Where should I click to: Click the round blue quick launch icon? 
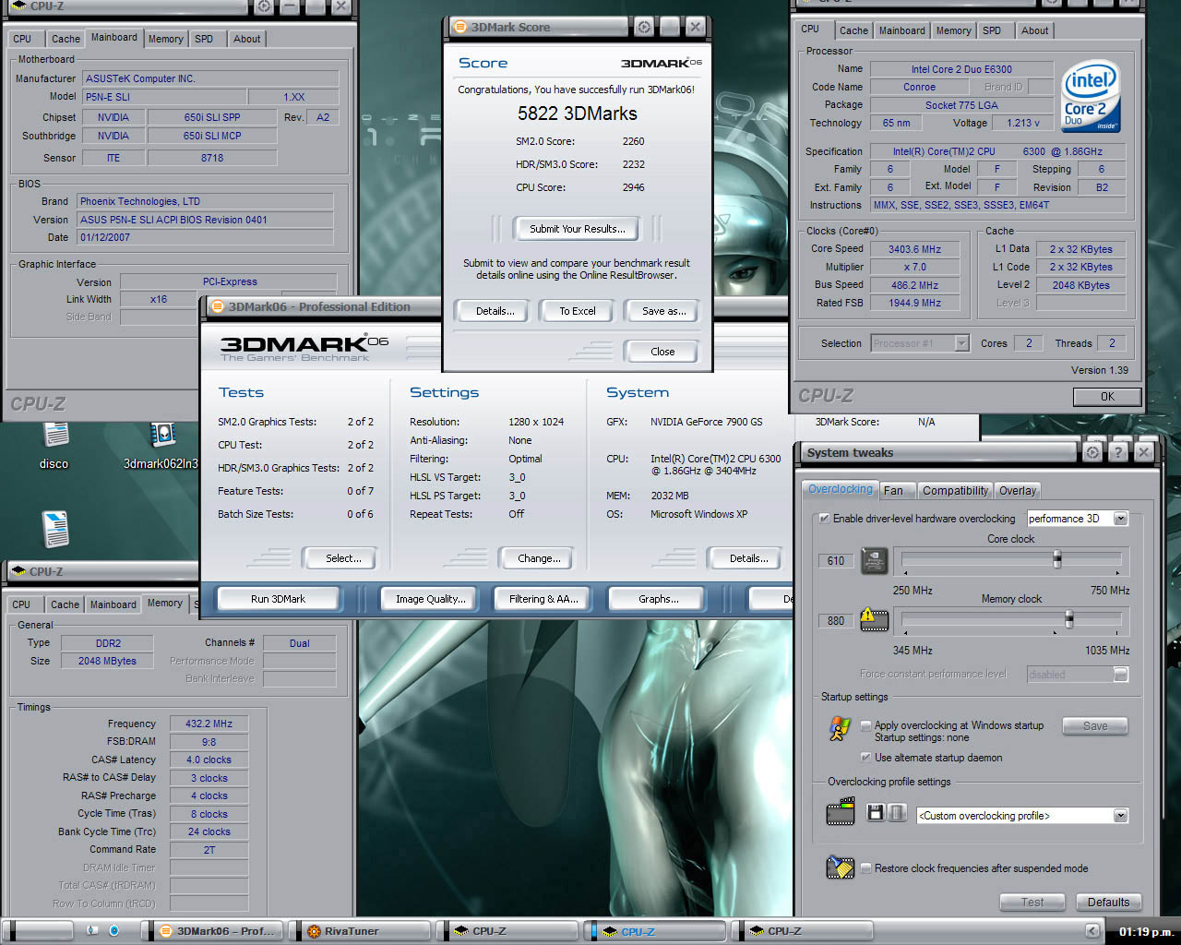114,930
